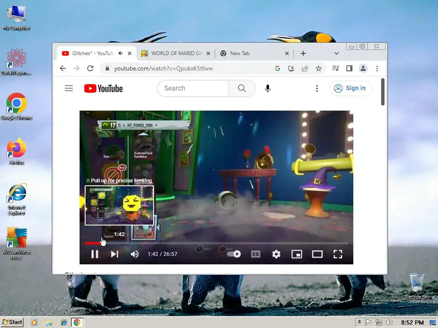Click the seek preview thumbnail
Image resolution: width=438 pixels, height=328 pixels.
pos(119,205)
